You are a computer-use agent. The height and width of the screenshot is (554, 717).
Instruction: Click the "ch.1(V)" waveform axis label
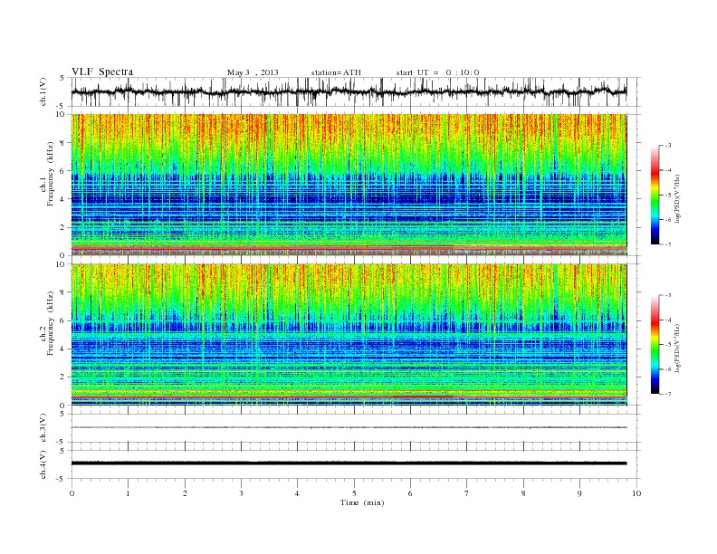(43, 91)
